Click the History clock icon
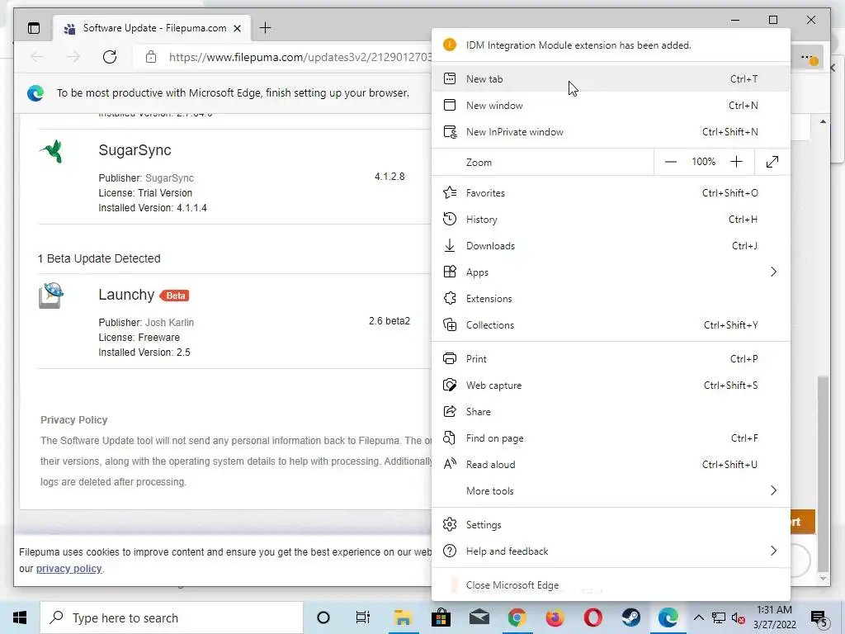This screenshot has width=845, height=634. (450, 219)
